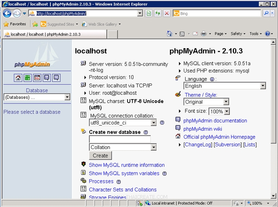This screenshot has width=278, height=207.
Task: Open Web Slice Gallery favorites item
Action: pyautogui.click(x=101, y=24)
